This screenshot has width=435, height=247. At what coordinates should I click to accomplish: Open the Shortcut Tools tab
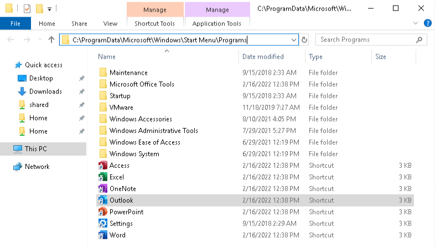(155, 24)
